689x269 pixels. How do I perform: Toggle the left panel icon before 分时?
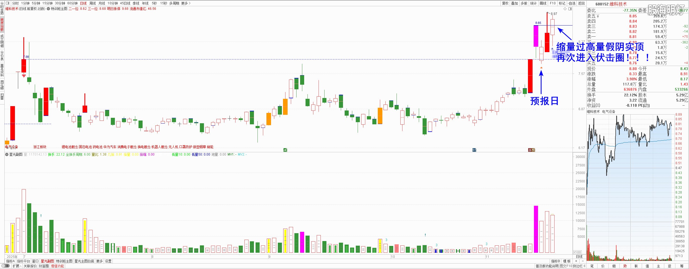(7, 3)
